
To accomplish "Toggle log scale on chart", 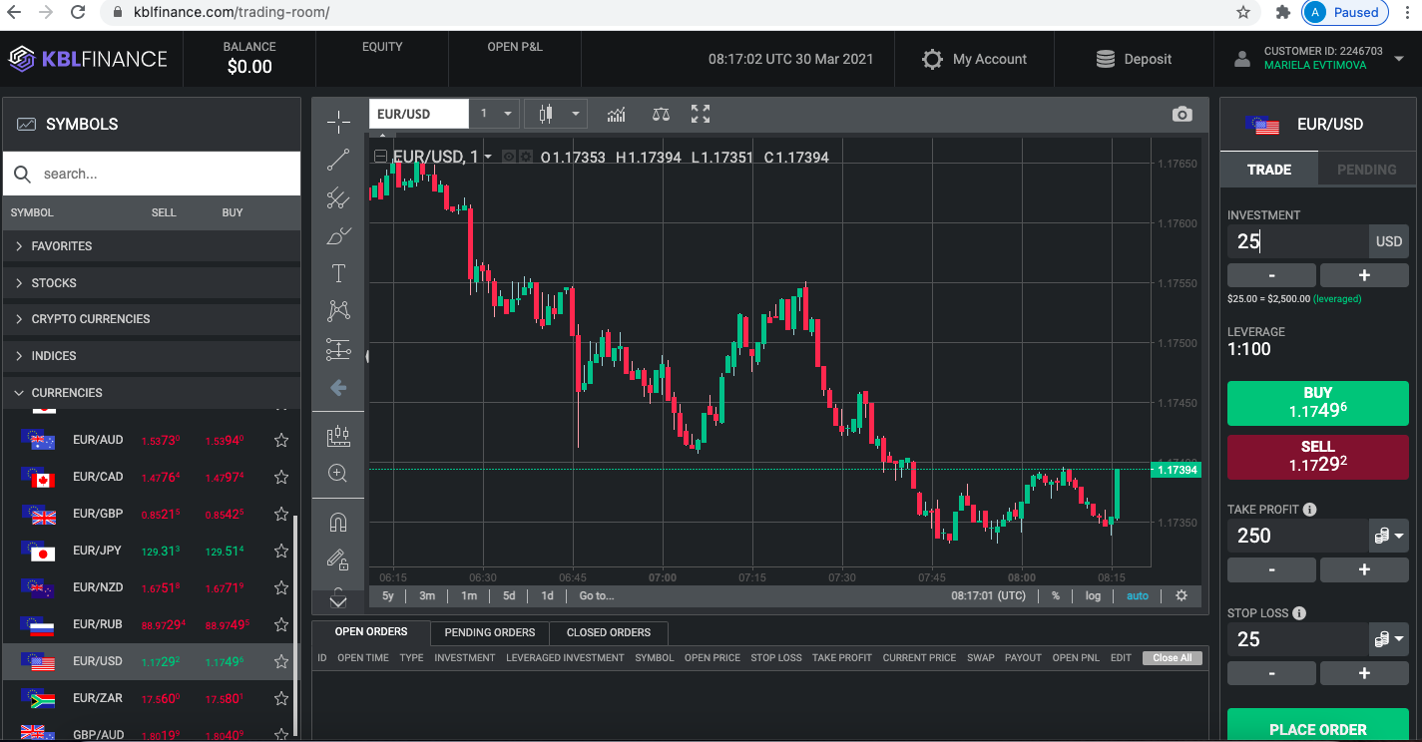I will point(1093,595).
